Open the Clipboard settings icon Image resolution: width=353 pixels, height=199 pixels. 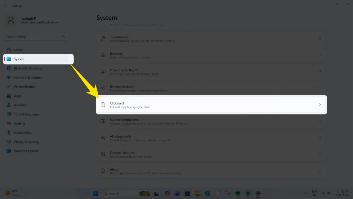click(103, 105)
